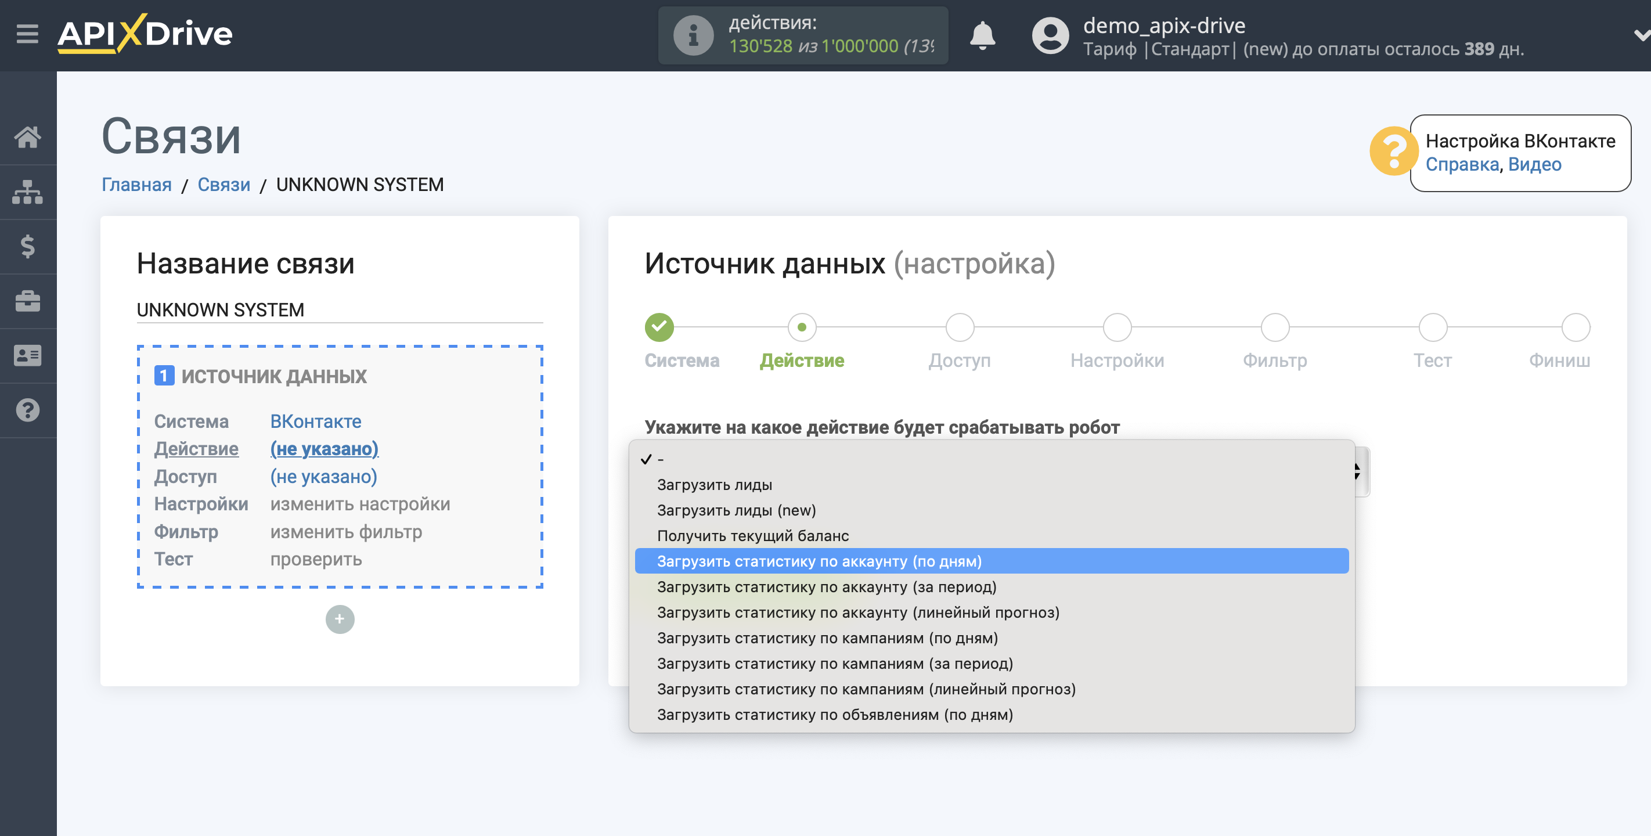The height and width of the screenshot is (836, 1651).
Task: Select Получить текущий баланс option
Action: coord(992,536)
